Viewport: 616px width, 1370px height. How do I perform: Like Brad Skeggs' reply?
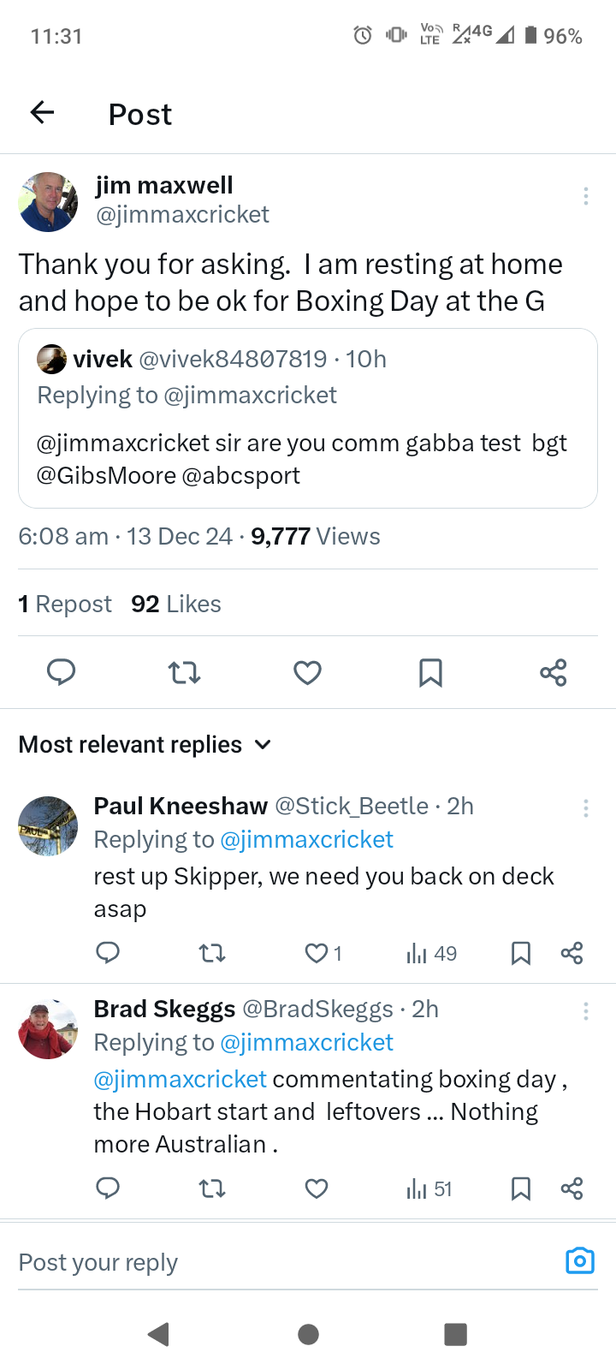(317, 1188)
